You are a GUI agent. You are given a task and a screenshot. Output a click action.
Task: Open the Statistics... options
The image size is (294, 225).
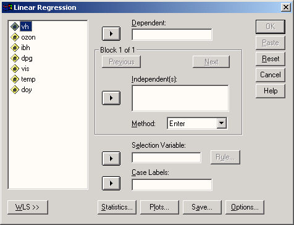117,207
